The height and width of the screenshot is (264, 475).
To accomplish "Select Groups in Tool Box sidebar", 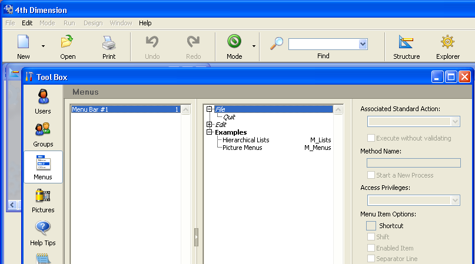I will coord(42,130).
